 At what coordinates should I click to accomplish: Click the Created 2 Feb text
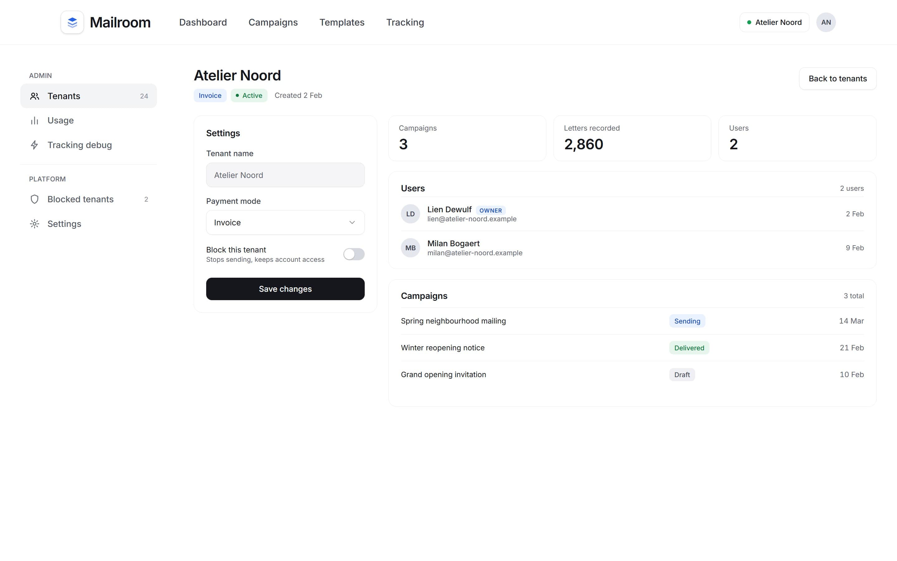[298, 95]
